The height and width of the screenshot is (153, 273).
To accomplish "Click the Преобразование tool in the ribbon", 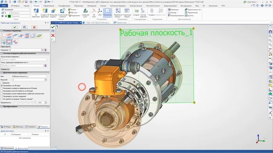I will point(176,15).
